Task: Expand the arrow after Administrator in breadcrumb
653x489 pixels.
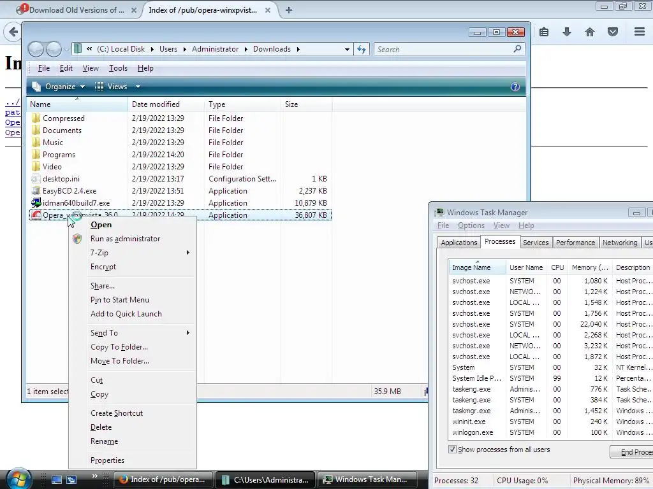Action: click(x=246, y=49)
